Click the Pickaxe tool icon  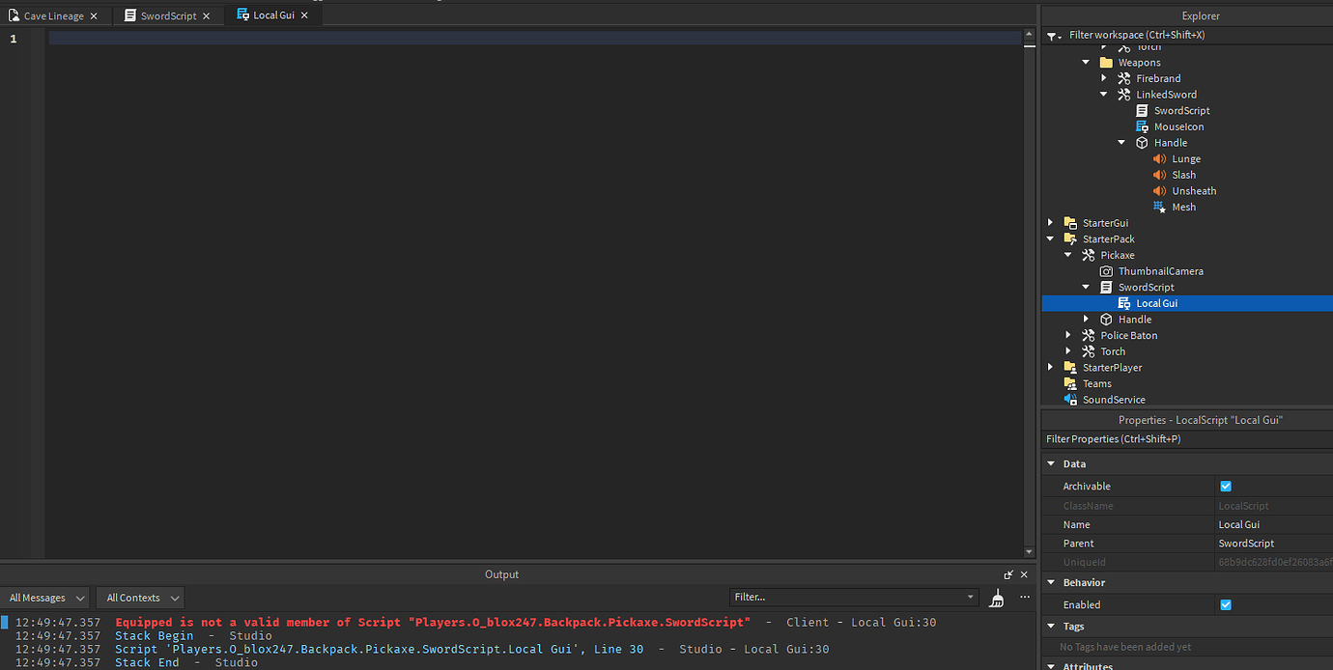coord(1088,255)
